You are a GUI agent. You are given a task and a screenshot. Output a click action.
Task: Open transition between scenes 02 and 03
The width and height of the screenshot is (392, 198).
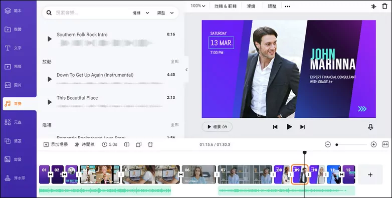tap(65, 174)
